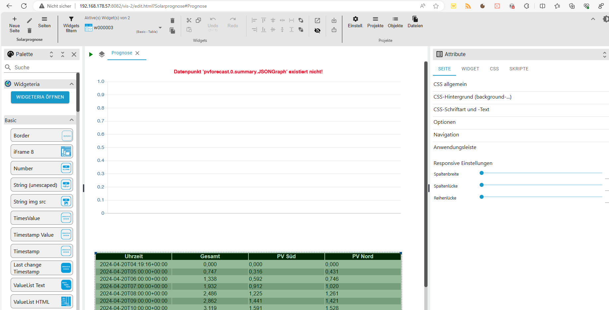Adjust the Spaltenlücke slider
Viewport: 609px width, 310px height.
pyautogui.click(x=541, y=185)
